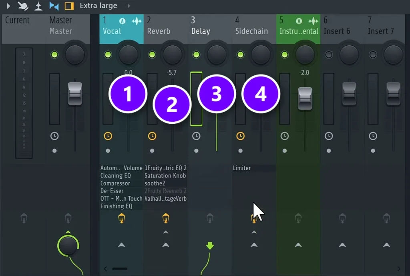Mute the Instrumental track with its green LED

click(285, 54)
